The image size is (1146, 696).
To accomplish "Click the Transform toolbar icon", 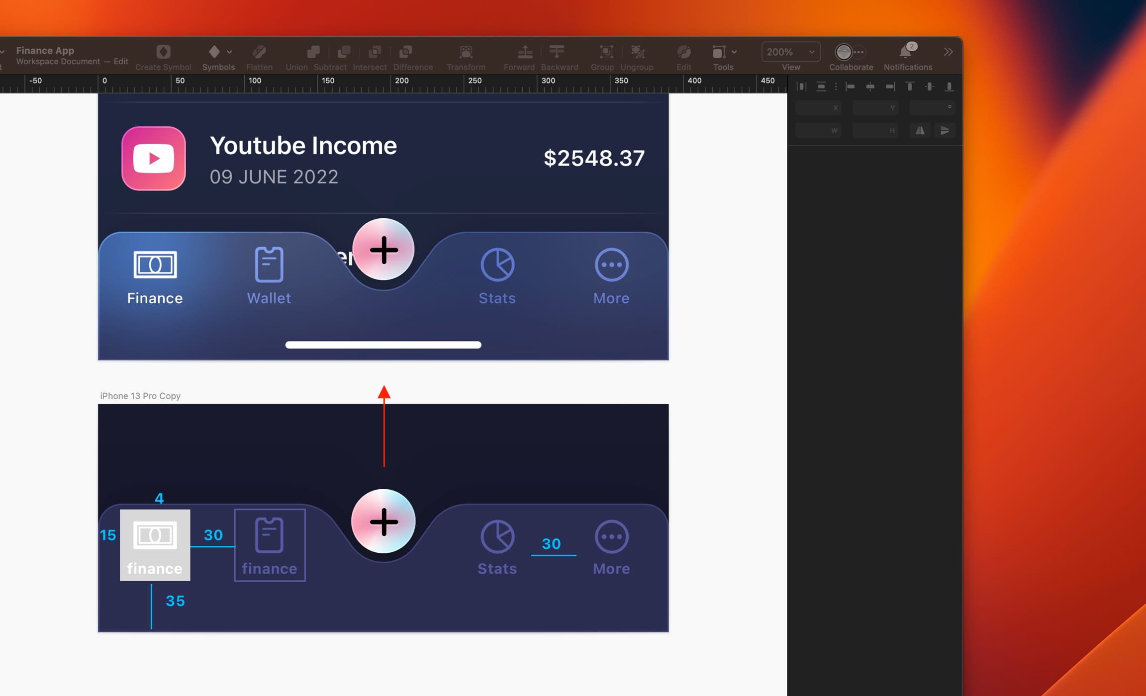I will pyautogui.click(x=466, y=52).
